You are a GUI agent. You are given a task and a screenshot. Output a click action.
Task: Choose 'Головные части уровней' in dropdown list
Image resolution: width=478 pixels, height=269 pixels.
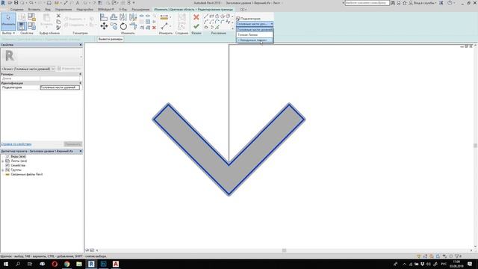(x=255, y=30)
